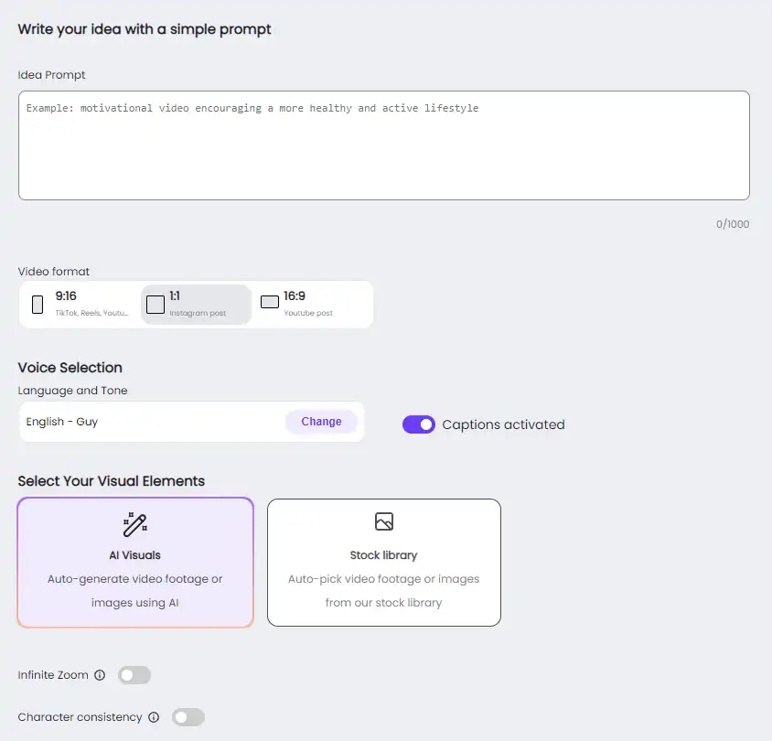Click the 'Write your idea with a simple prompt' heading
This screenshot has width=772, height=741.
click(x=145, y=29)
